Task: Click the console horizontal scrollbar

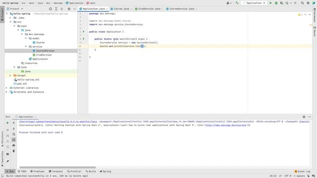Action: pyautogui.click(x=57, y=167)
